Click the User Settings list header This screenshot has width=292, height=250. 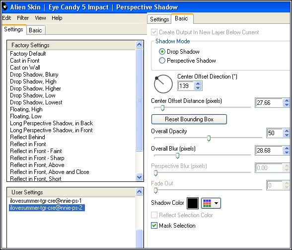pos(72,192)
